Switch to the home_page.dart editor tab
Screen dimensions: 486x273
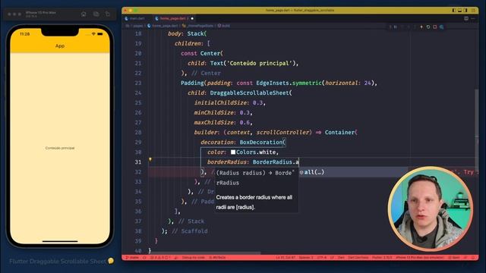[x=172, y=18]
